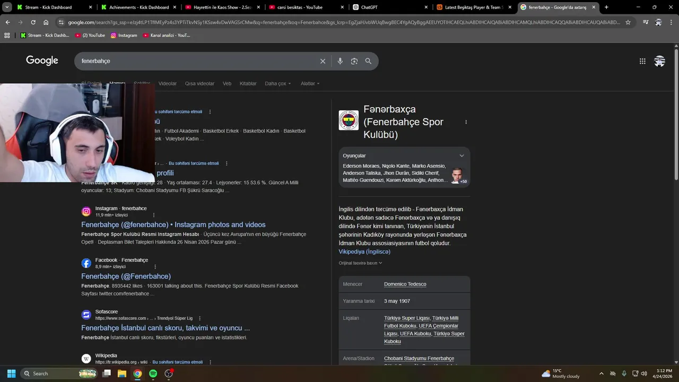Open Fenerbahçe Instagram photos and videos result

(x=173, y=225)
